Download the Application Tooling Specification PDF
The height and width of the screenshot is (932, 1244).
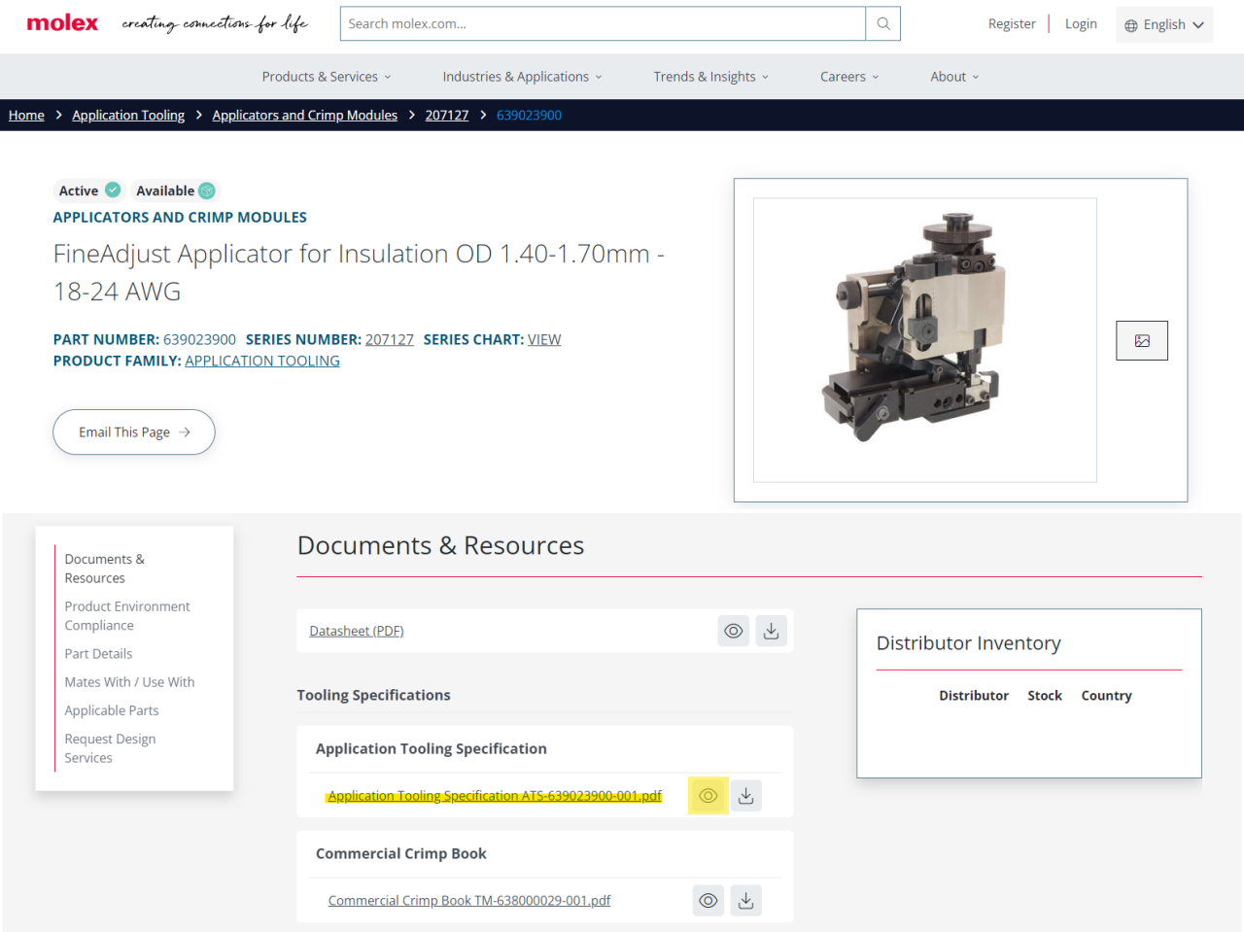pos(745,796)
